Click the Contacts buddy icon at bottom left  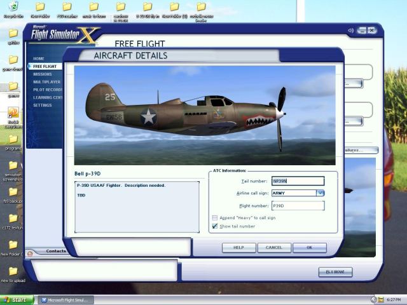30,254
